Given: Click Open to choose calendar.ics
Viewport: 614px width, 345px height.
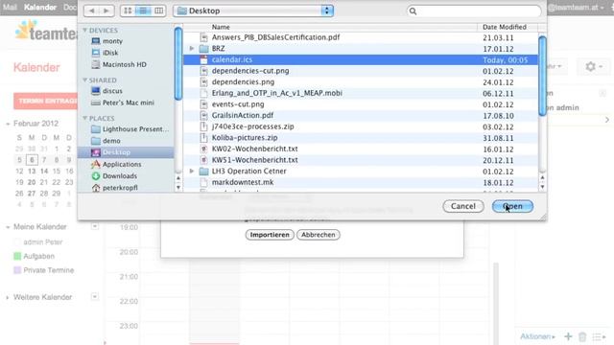Looking at the screenshot, I should tap(512, 206).
